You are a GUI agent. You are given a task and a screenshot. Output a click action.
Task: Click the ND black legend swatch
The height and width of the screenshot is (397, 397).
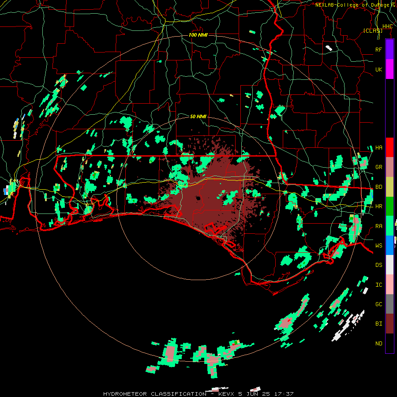(390, 343)
